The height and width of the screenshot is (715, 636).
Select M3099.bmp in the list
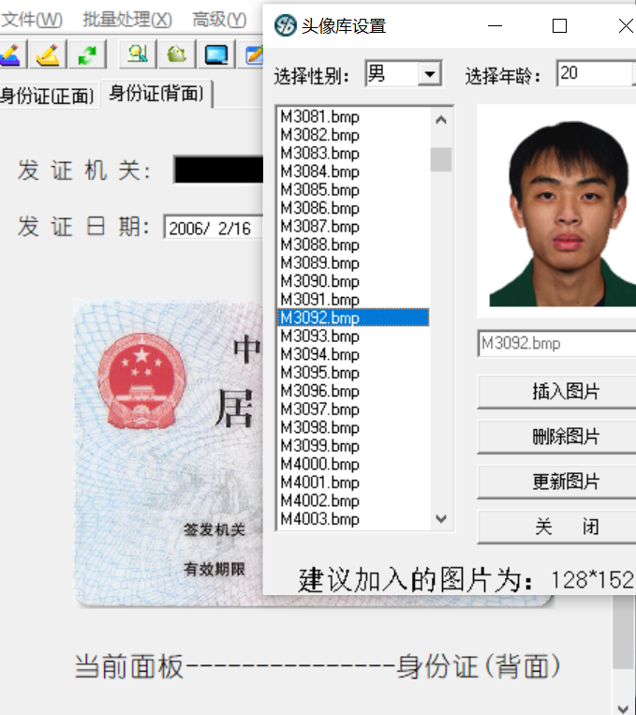tap(353, 445)
